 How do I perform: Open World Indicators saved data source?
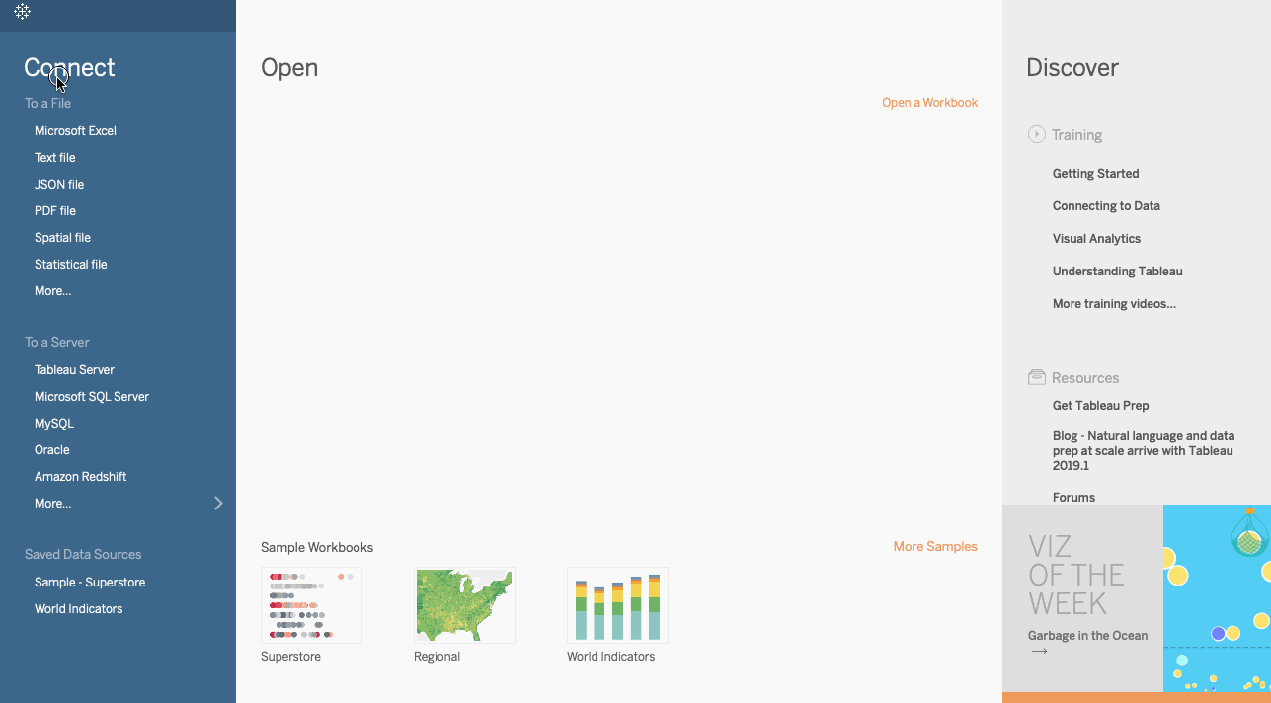coord(79,608)
